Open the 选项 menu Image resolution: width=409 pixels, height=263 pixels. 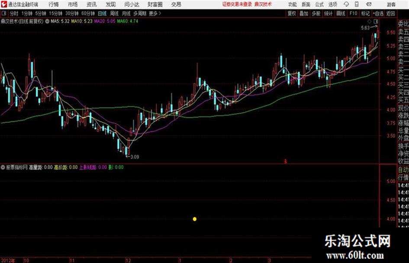click(x=333, y=4)
